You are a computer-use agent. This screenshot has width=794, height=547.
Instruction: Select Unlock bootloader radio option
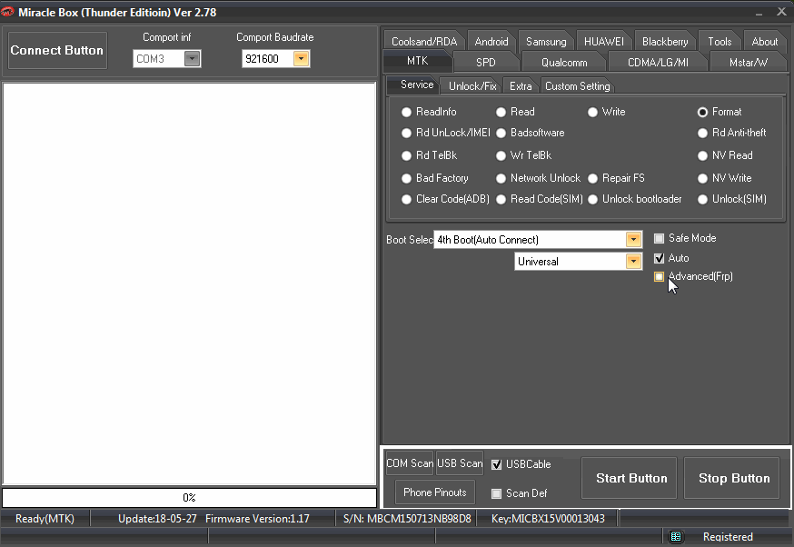592,199
